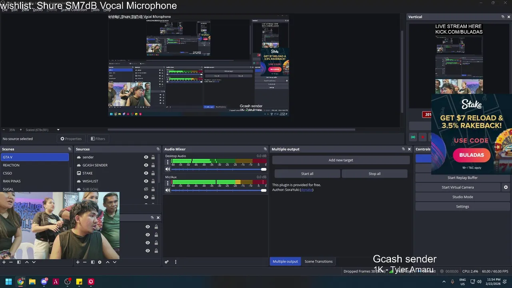Float the Audio Mixer dock panel
This screenshot has height=288, width=512.
[265, 149]
